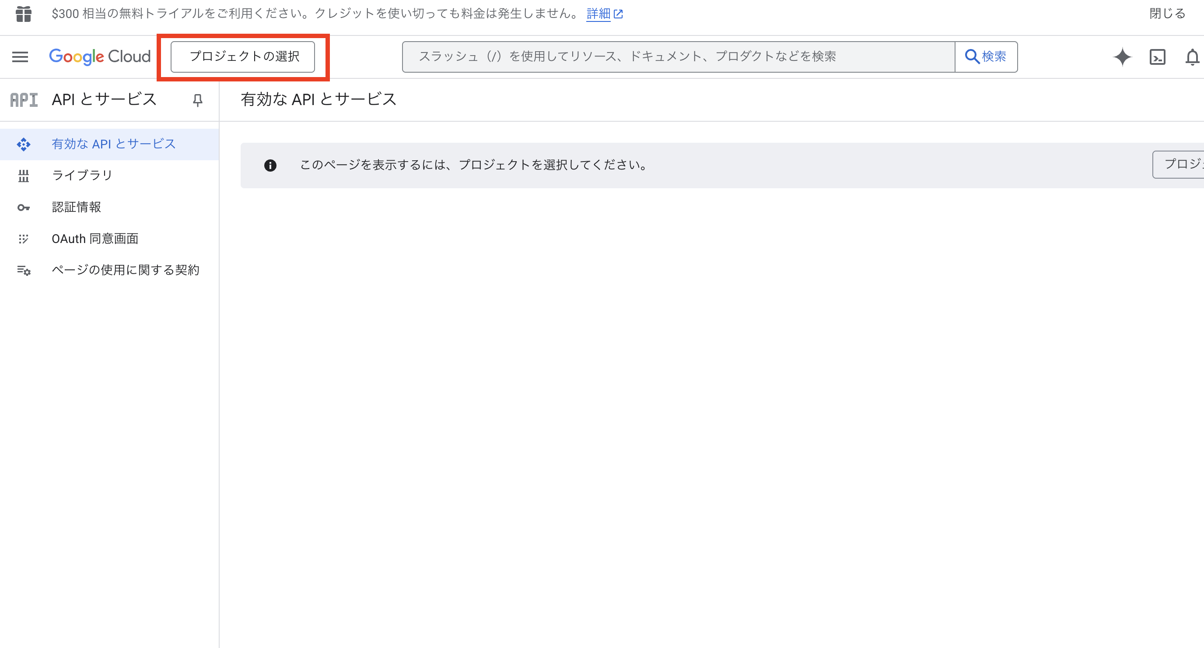
Task: Open Gemini AI sparkle assistant
Action: pos(1122,57)
